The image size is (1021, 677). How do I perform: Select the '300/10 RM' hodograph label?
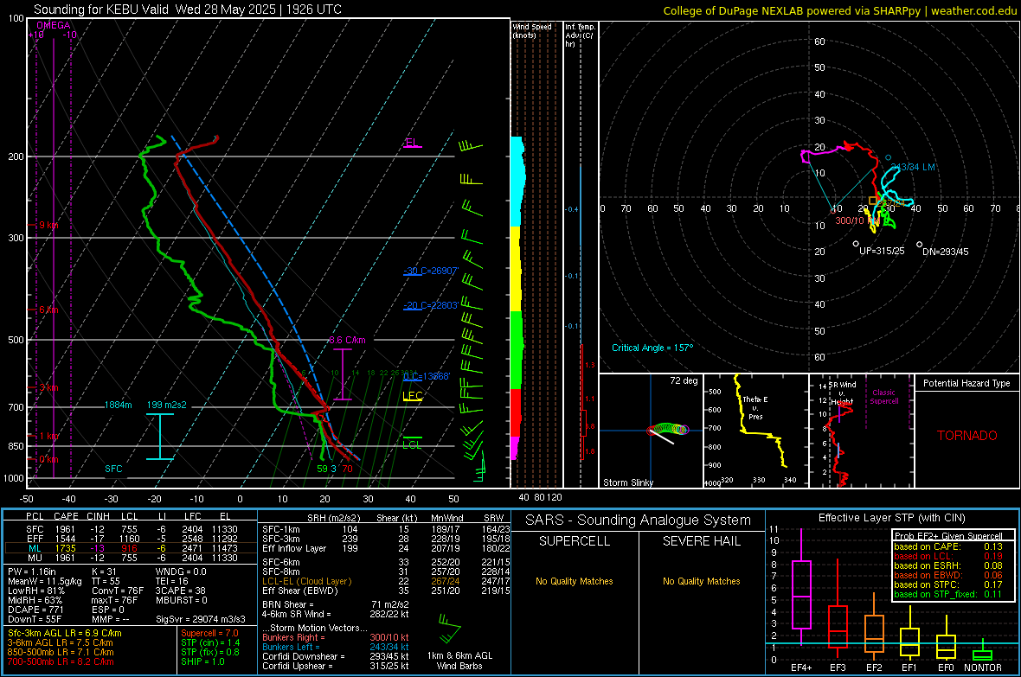[857, 220]
